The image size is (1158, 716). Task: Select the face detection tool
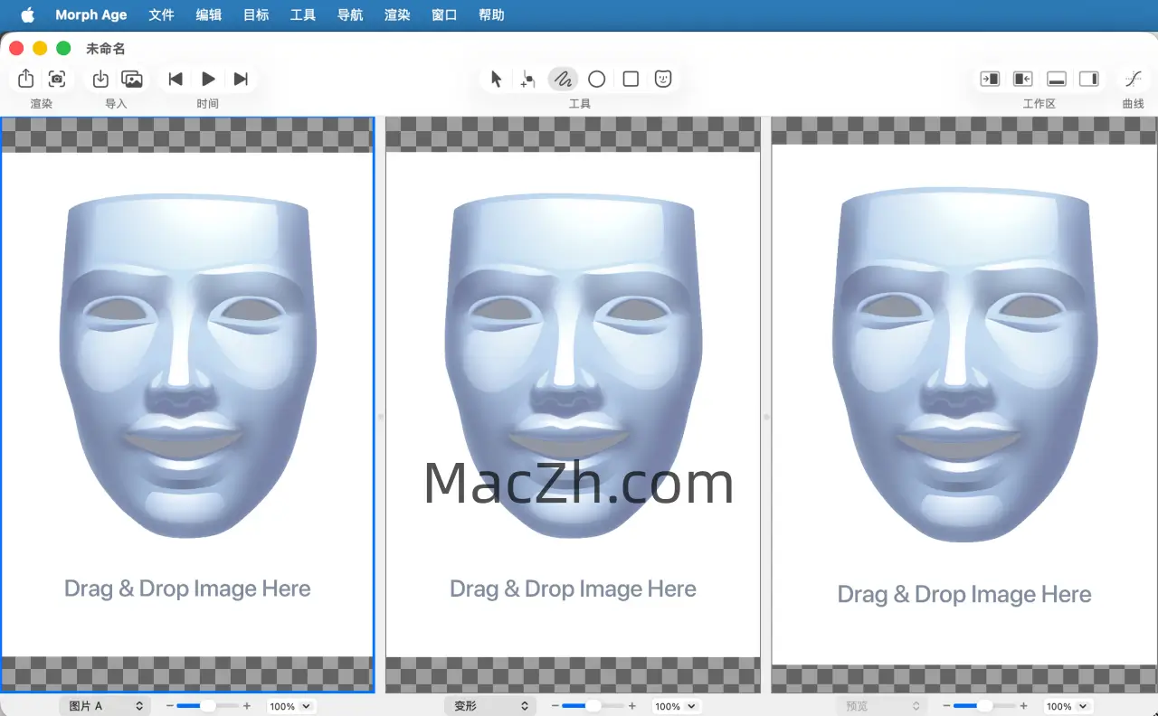(663, 80)
